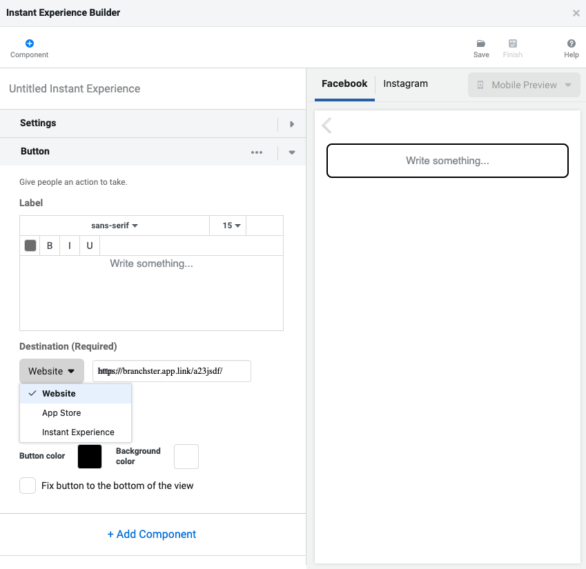The image size is (586, 569).
Task: Switch to the Instagram tab
Action: 405,84
